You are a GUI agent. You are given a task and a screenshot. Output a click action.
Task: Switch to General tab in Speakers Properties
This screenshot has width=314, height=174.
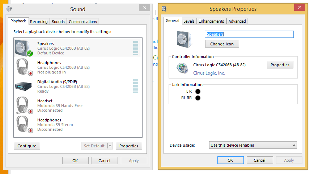[x=173, y=21]
